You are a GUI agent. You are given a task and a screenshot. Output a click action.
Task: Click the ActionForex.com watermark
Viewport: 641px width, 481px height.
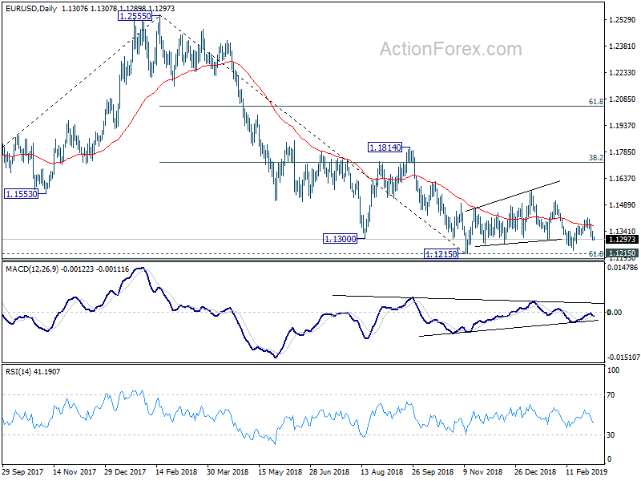point(451,49)
